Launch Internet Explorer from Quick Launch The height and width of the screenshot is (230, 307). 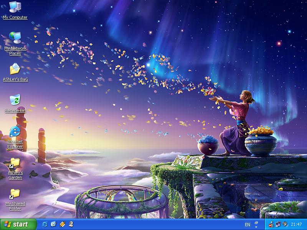(x=45, y=224)
